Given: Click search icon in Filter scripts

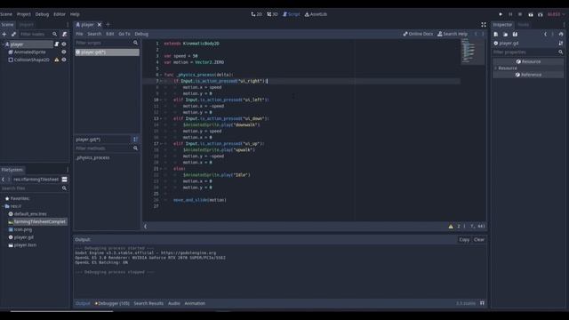Looking at the screenshot, I should click(135, 43).
